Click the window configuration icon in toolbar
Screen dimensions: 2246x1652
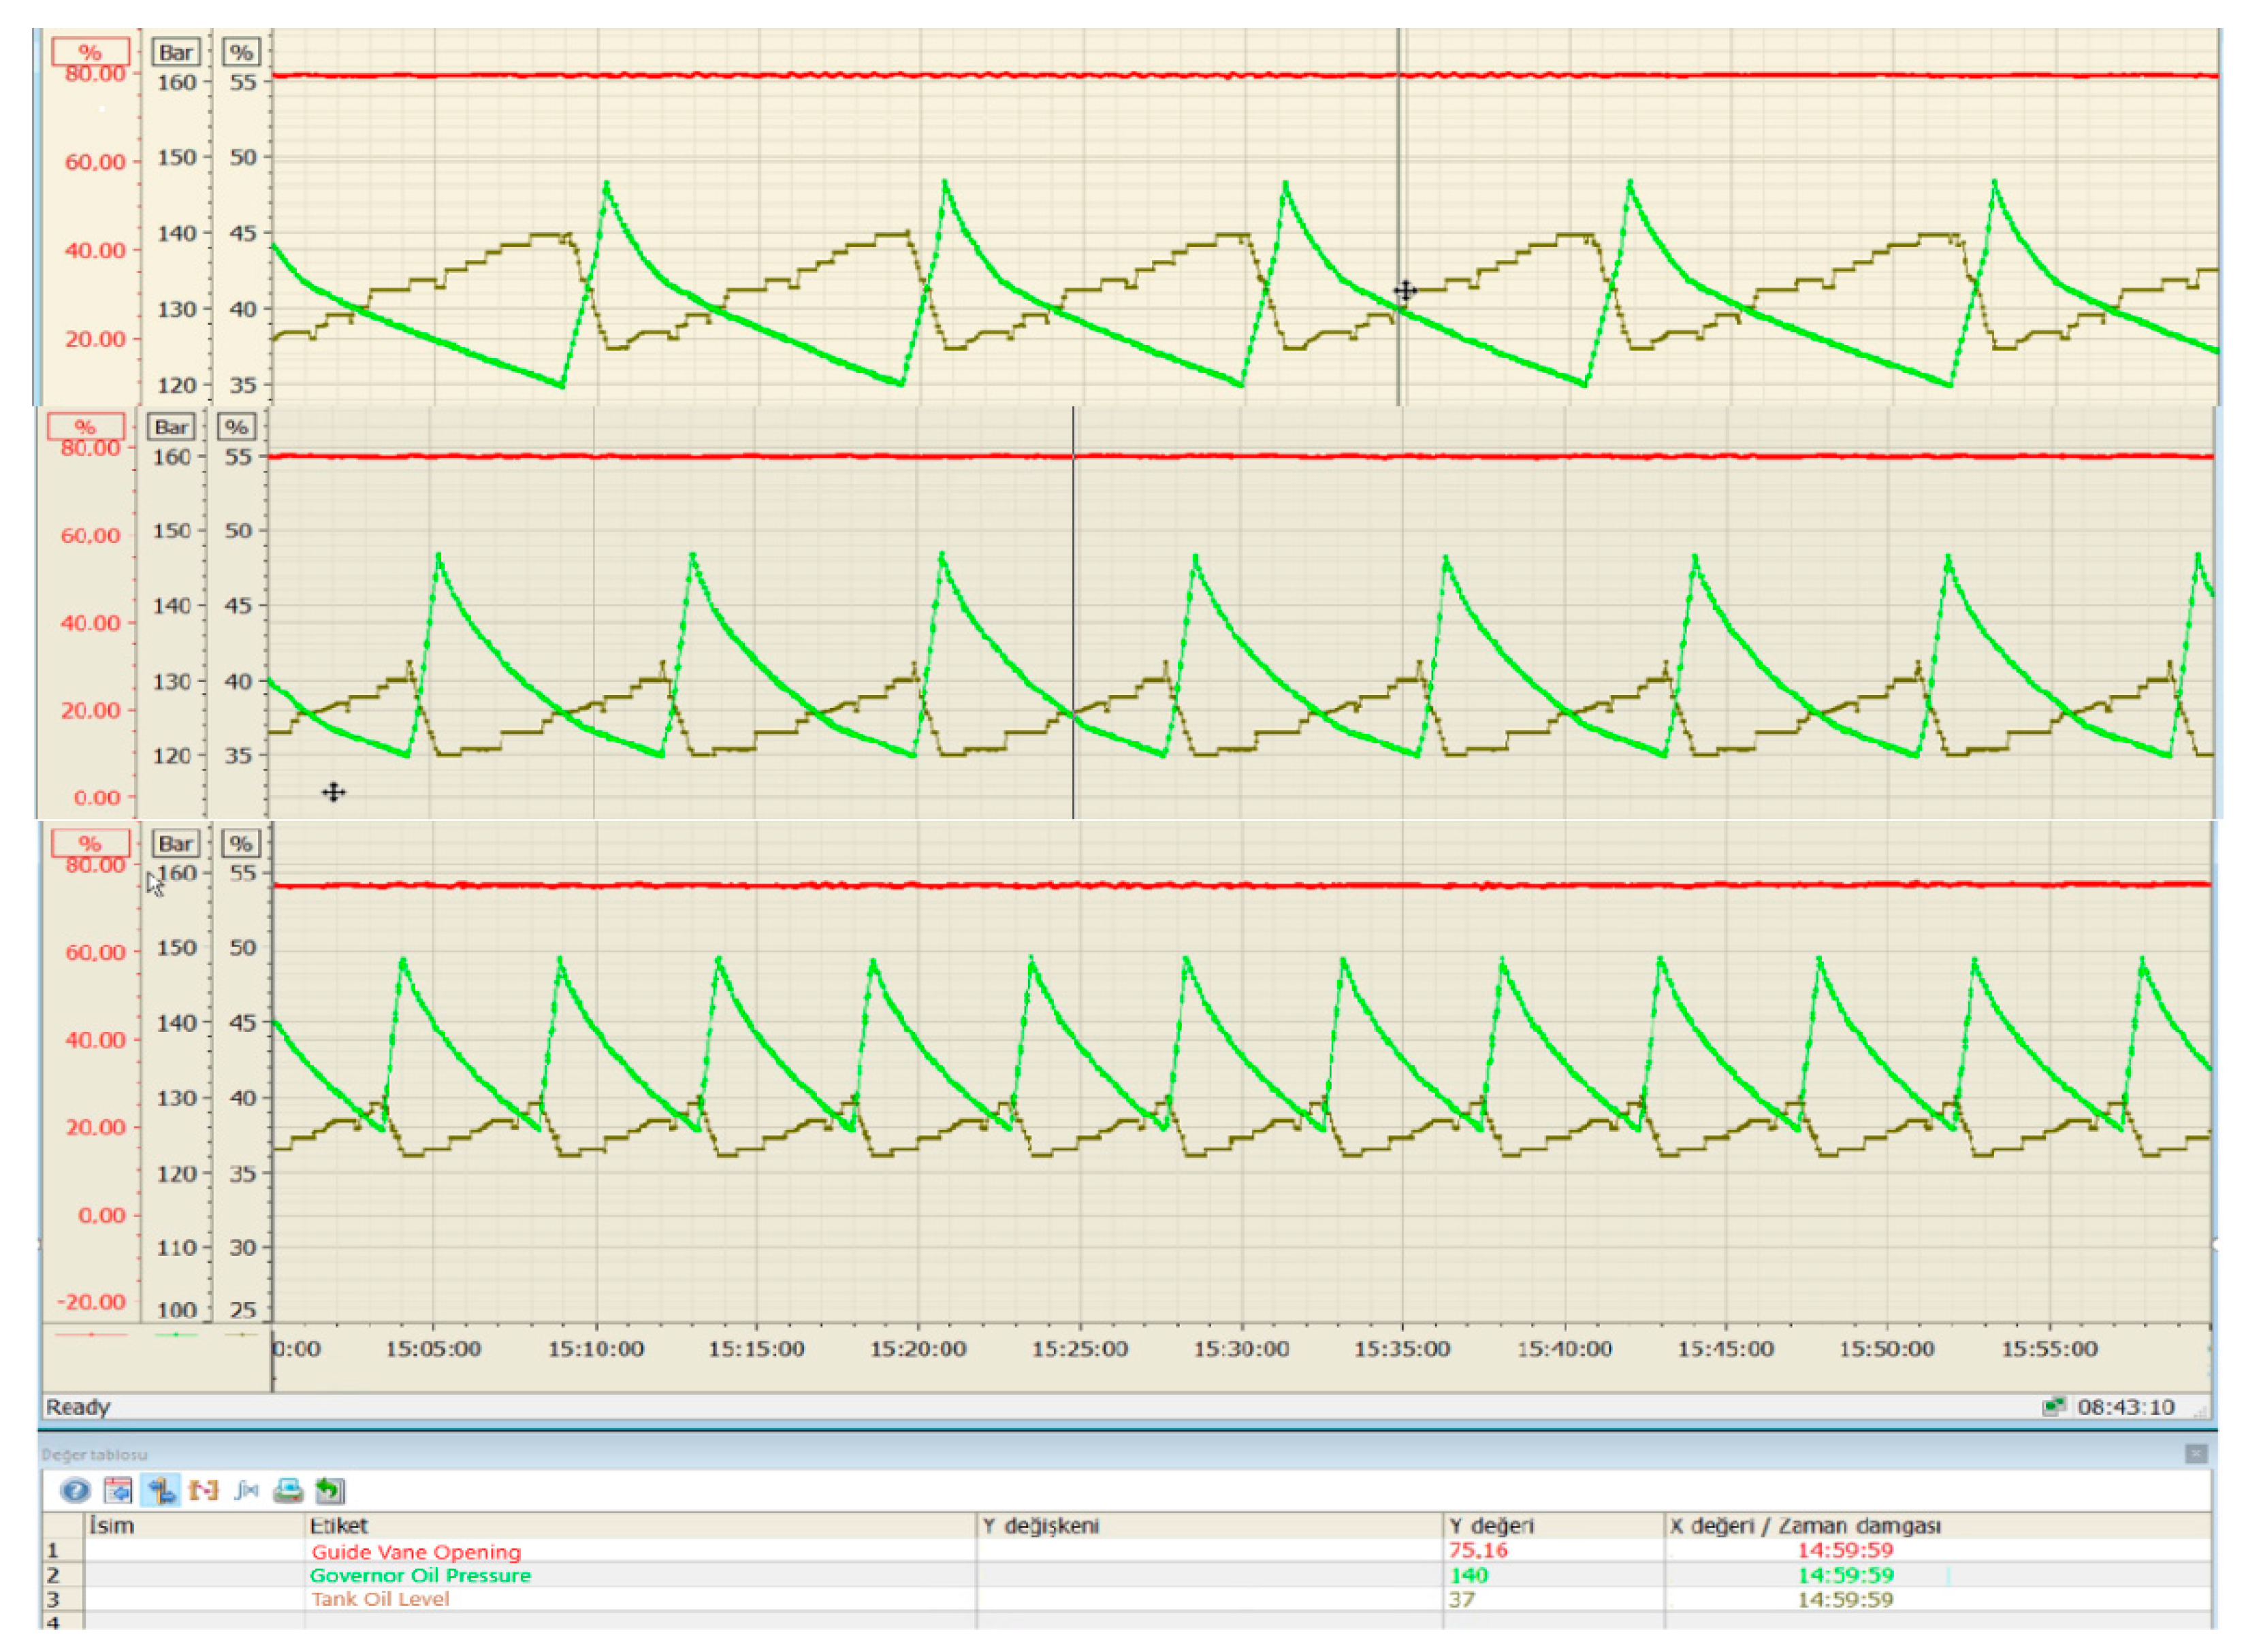(x=118, y=1491)
